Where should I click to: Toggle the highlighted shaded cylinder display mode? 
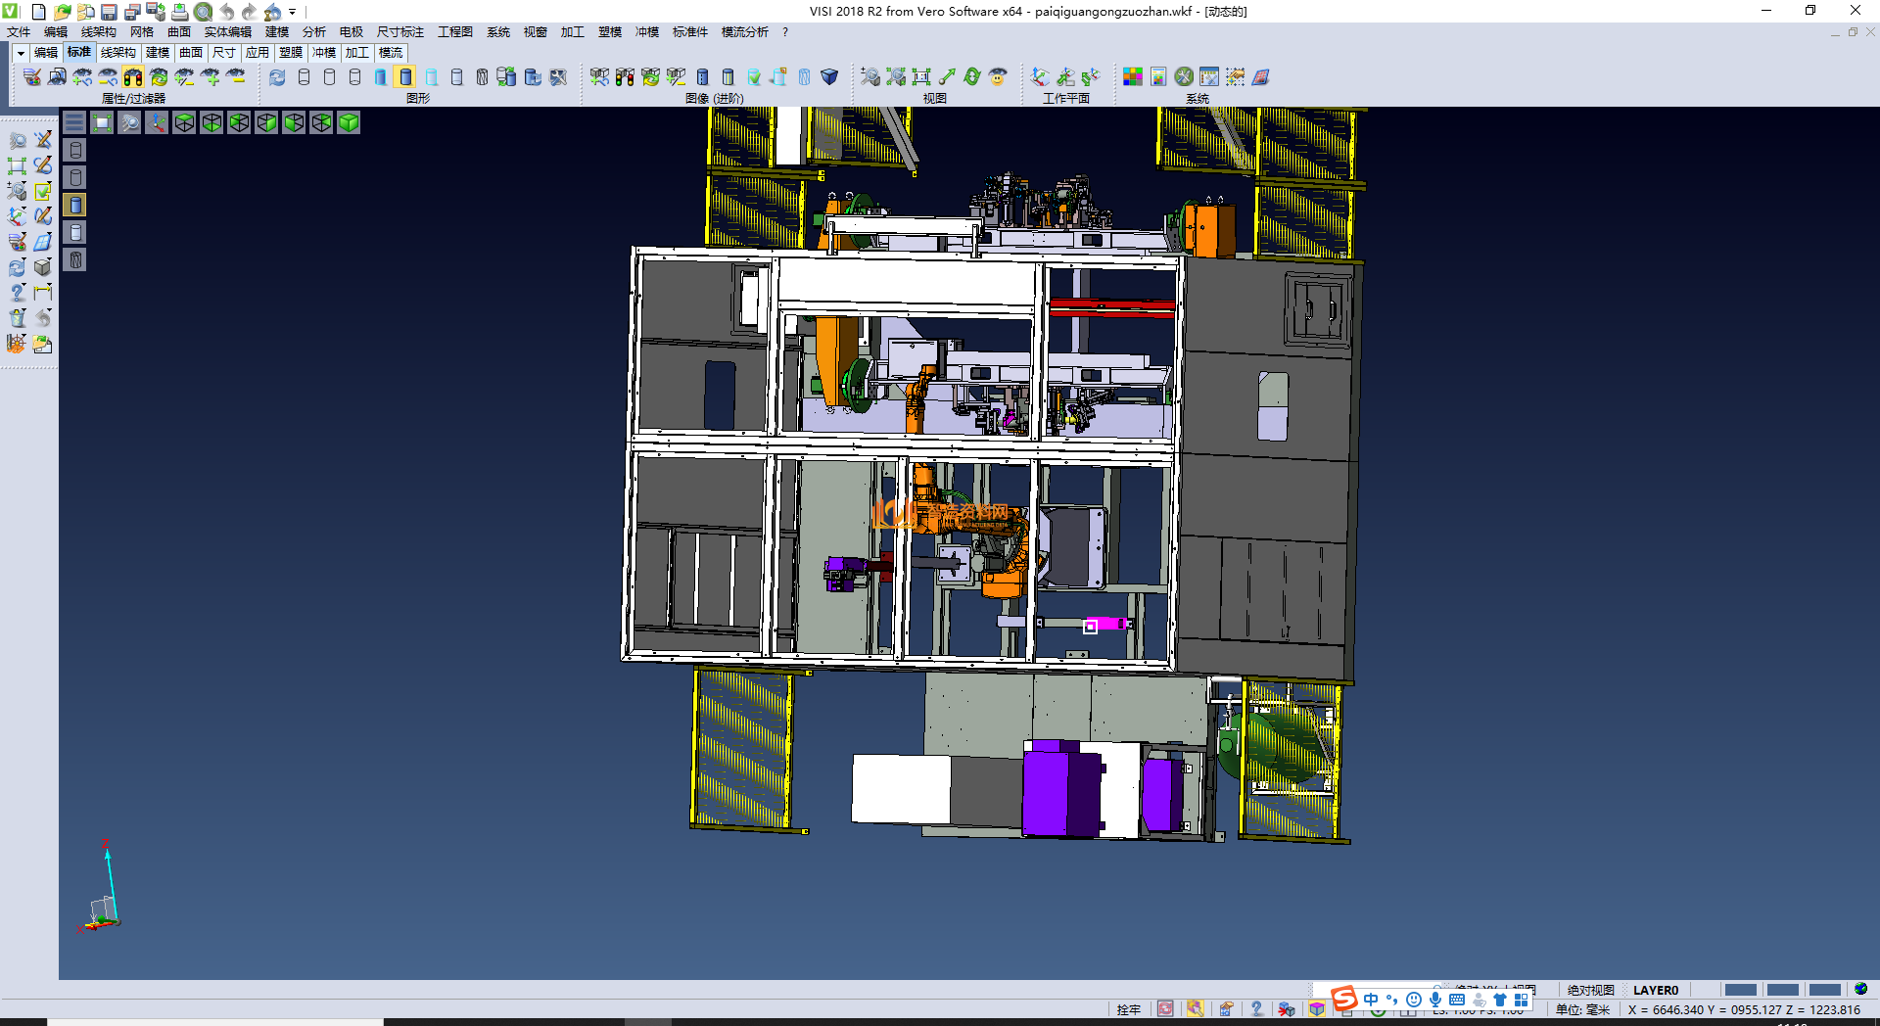(405, 77)
